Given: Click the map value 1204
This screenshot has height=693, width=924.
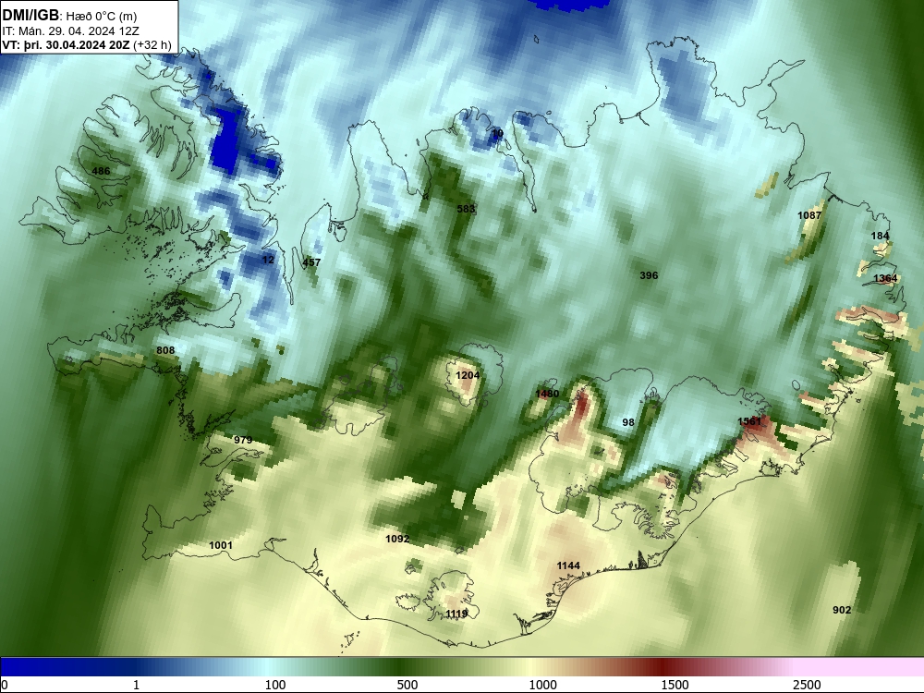Looking at the screenshot, I should 468,375.
